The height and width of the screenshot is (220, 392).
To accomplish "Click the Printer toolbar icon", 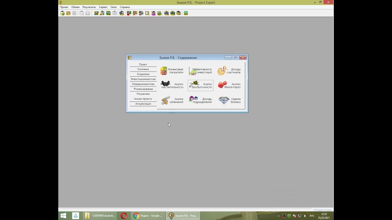I will (x=88, y=13).
